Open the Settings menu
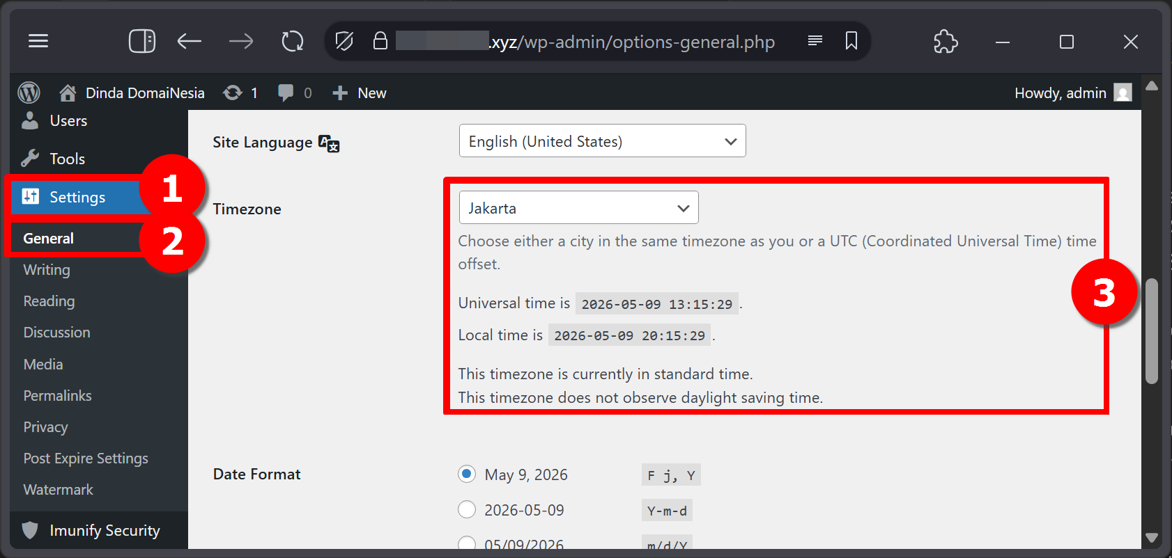This screenshot has width=1172, height=558. coord(77,197)
